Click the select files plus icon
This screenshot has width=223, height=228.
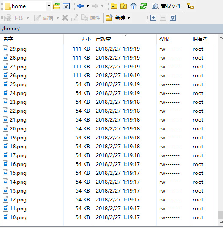(x=153, y=18)
